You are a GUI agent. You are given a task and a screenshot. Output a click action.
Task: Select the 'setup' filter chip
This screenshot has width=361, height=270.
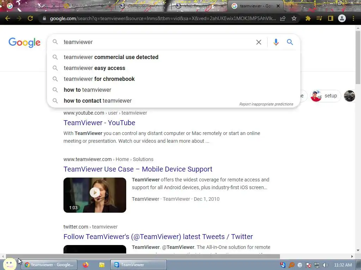pos(325,96)
